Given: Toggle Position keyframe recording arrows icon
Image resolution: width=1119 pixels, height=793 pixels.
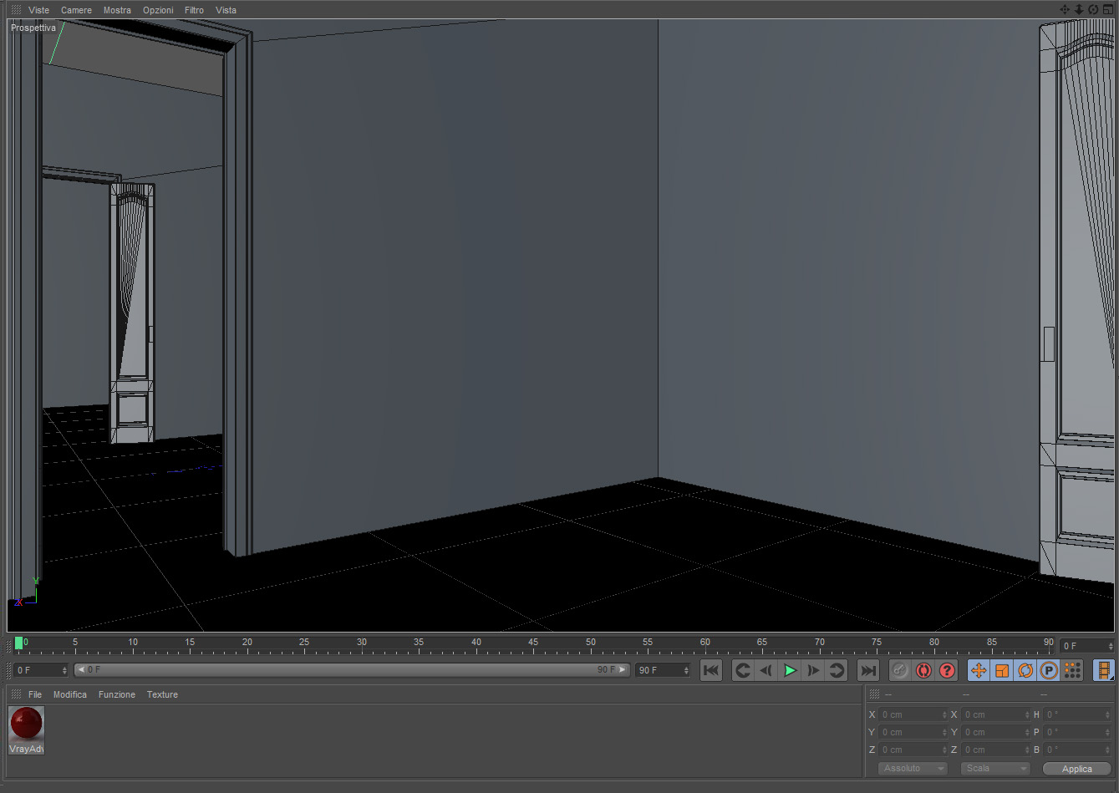Looking at the screenshot, I should point(979,670).
